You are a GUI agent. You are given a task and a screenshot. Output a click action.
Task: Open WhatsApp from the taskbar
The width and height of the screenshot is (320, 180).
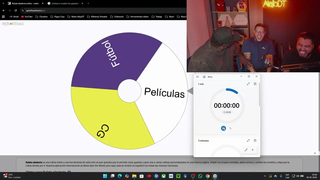pyautogui.click(x=200, y=176)
